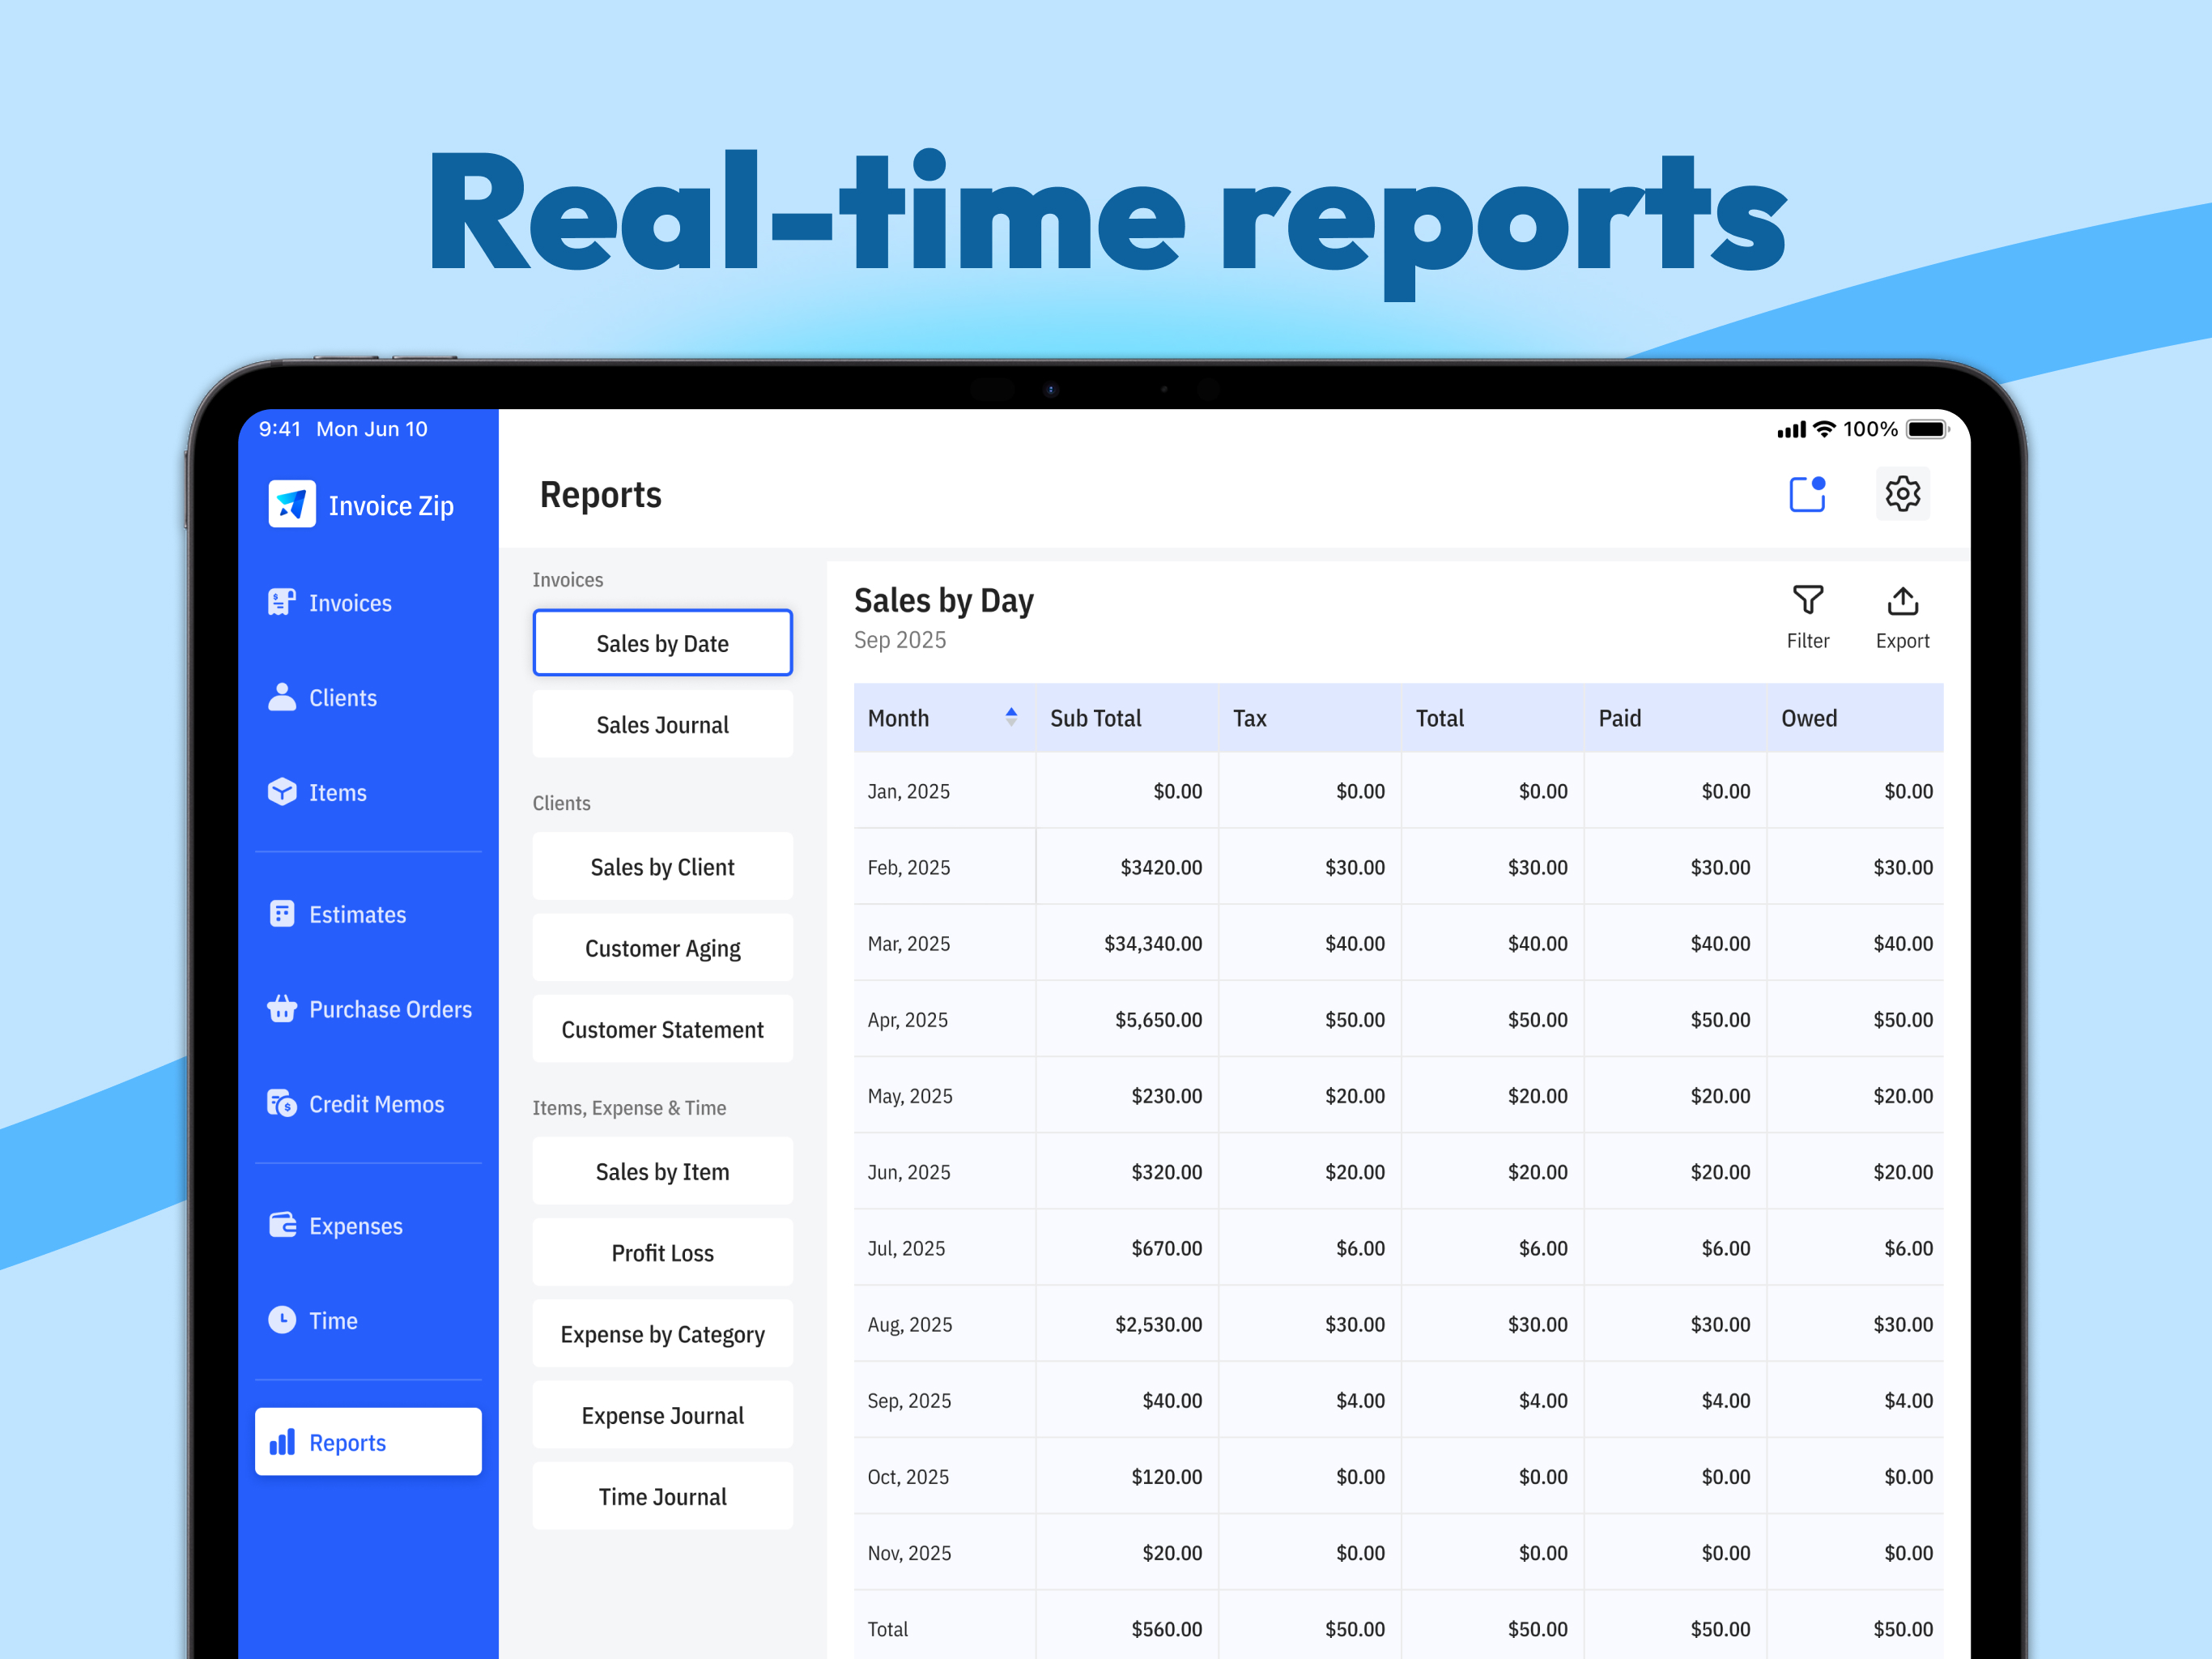Open the Estimates sidebar icon
The height and width of the screenshot is (1659, 2212).
[282, 914]
